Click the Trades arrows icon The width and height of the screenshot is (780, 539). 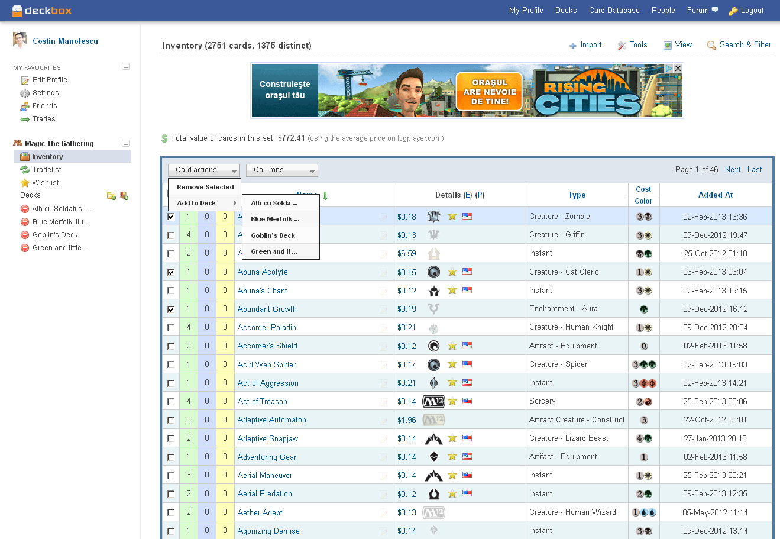[25, 120]
